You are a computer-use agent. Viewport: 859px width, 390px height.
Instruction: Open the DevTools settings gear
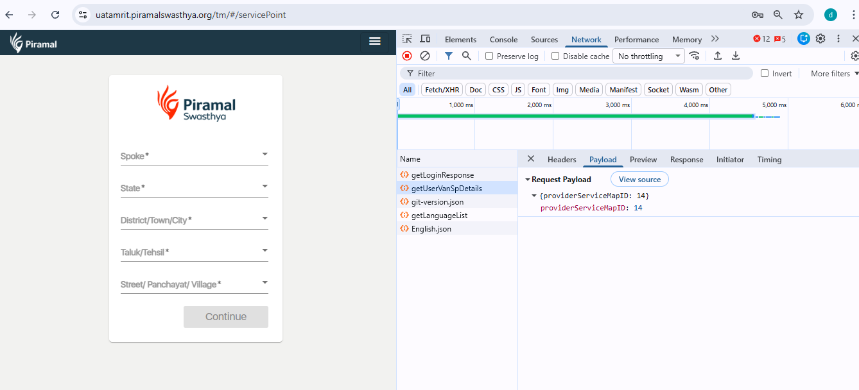pos(820,39)
